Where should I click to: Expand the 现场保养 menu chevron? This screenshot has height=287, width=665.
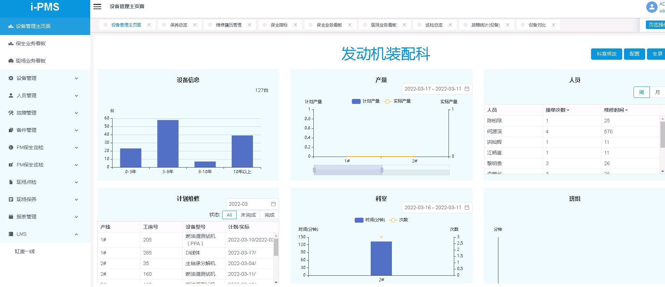[x=76, y=199]
